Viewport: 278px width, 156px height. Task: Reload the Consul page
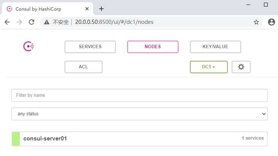coord(32,22)
